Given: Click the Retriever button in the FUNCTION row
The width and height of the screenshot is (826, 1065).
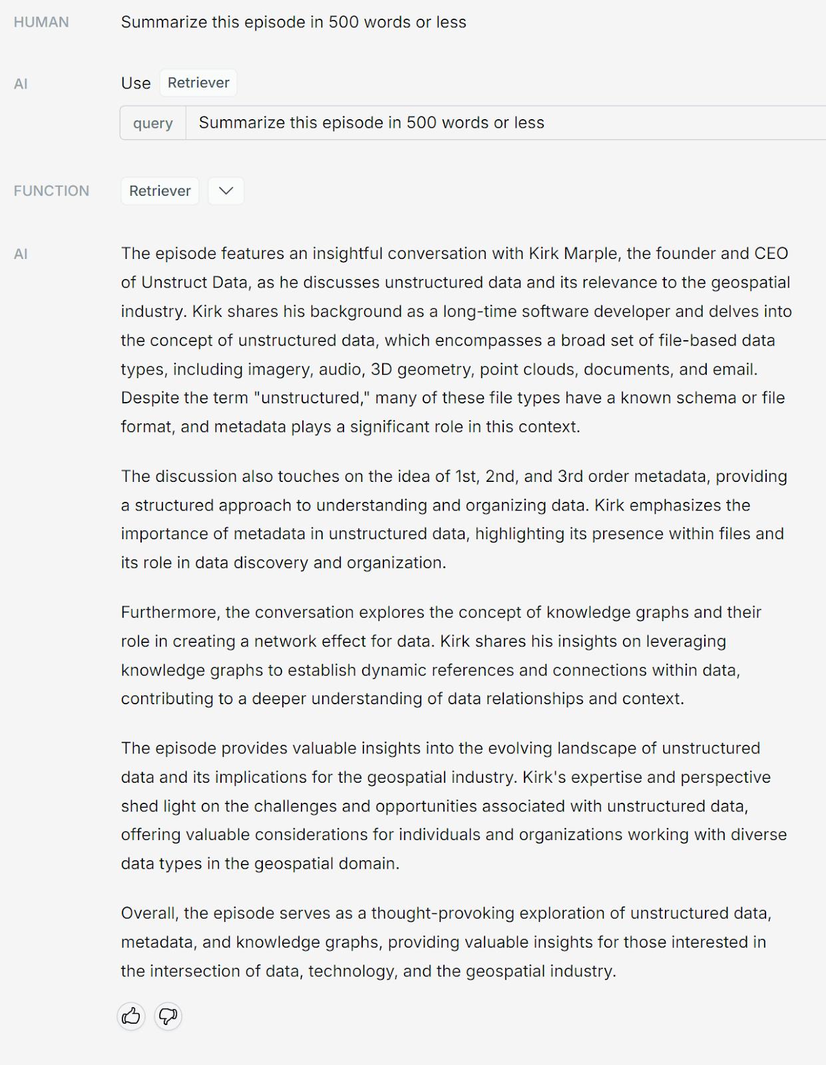Looking at the screenshot, I should (160, 191).
